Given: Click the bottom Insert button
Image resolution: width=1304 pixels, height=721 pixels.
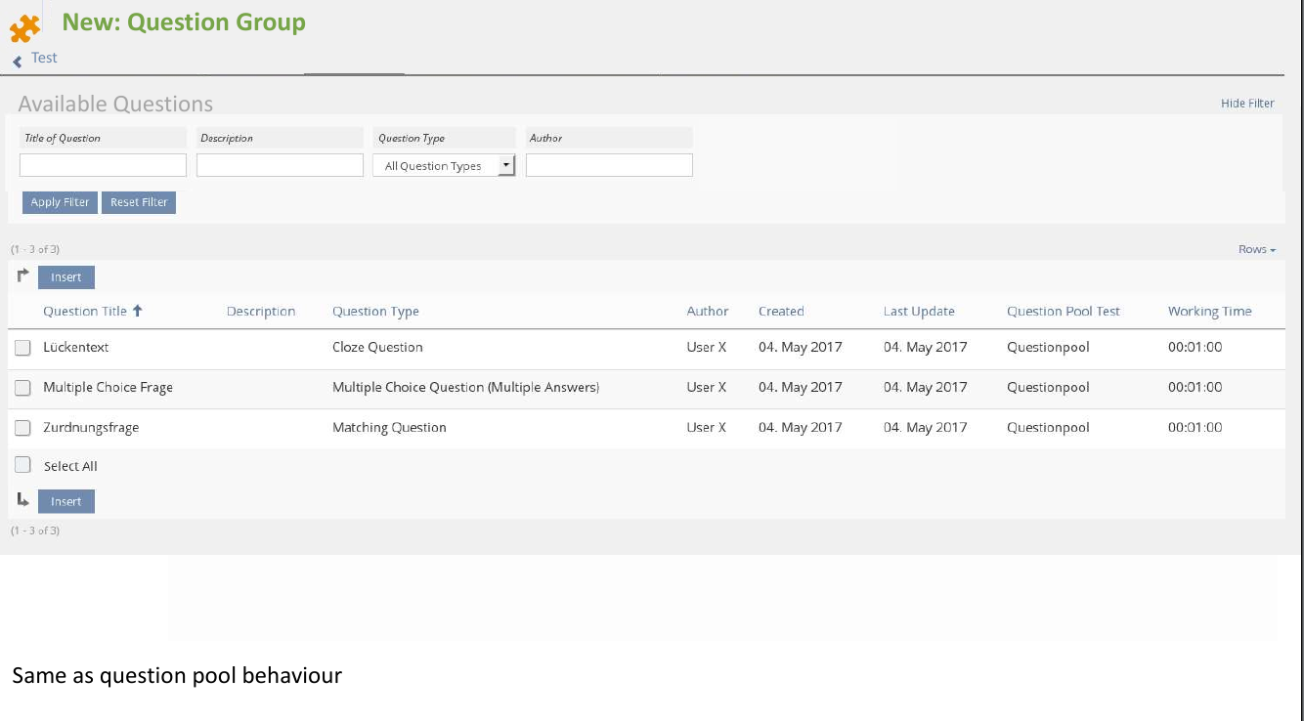Looking at the screenshot, I should click(66, 502).
